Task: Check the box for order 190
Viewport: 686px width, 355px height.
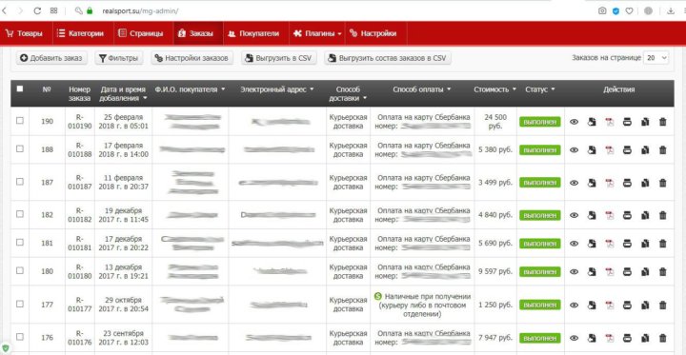Action: [x=20, y=121]
